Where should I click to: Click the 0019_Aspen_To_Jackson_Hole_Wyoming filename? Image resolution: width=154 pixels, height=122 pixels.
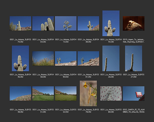coord(133,41)
